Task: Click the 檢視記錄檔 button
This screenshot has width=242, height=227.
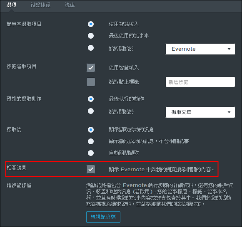Action: pyautogui.click(x=103, y=217)
